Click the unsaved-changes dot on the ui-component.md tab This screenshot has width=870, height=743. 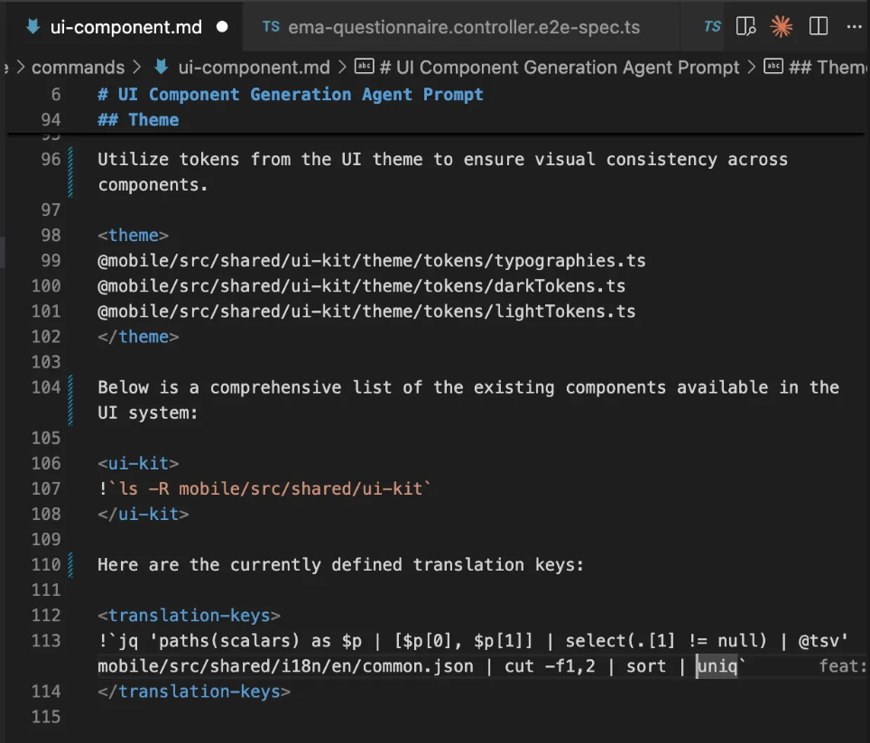tap(222, 27)
